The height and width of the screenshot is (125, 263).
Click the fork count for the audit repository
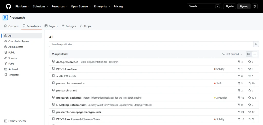[240, 76]
